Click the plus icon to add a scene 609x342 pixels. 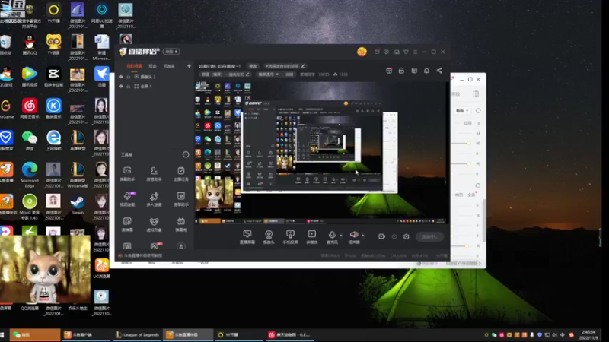coord(189,66)
